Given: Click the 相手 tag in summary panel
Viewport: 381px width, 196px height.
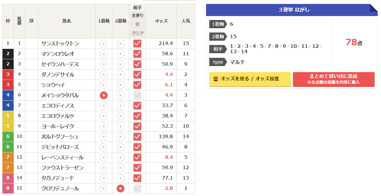Looking at the screenshot, I should click(218, 49).
